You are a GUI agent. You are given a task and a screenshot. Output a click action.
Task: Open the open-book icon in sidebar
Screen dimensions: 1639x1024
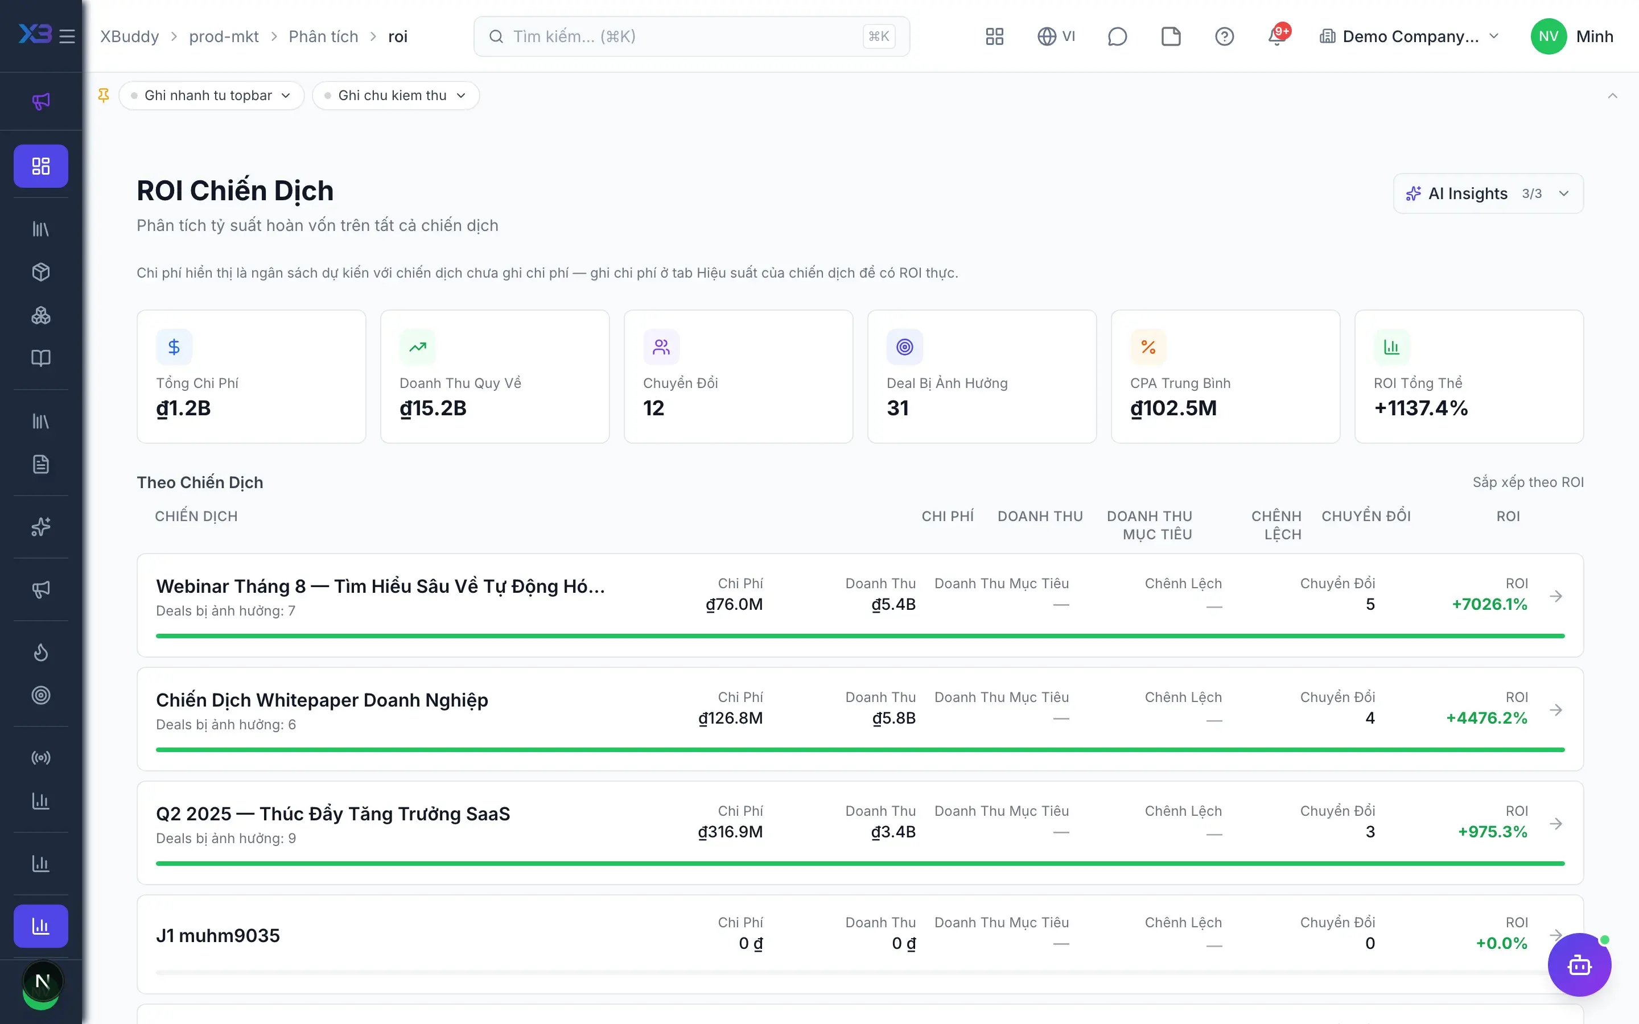[40, 358]
